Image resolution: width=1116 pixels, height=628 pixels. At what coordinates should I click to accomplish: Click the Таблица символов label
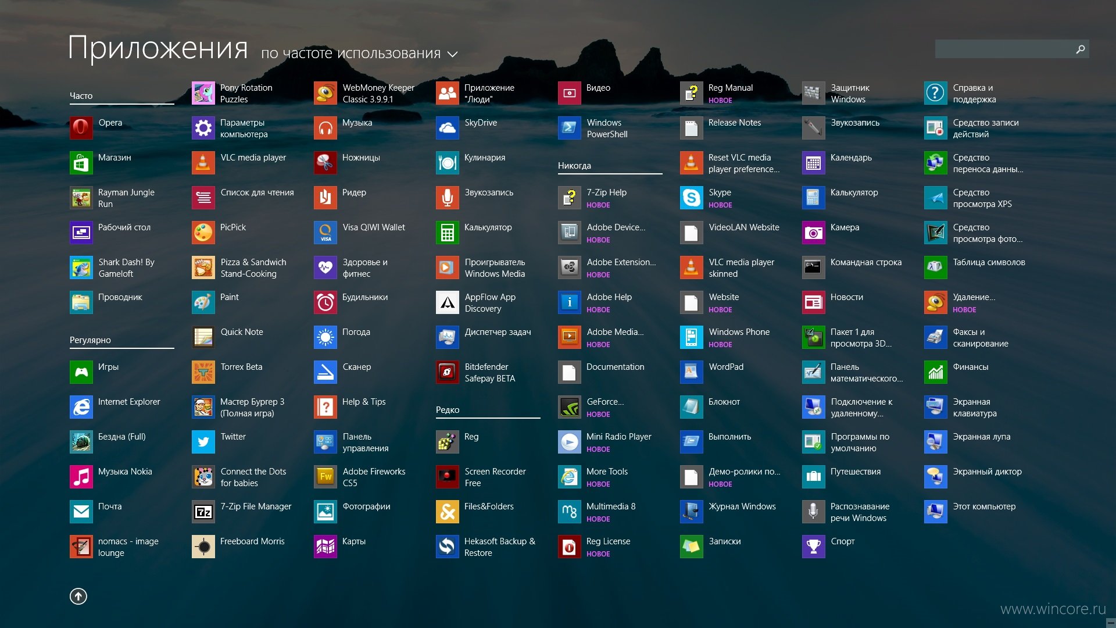(x=989, y=262)
